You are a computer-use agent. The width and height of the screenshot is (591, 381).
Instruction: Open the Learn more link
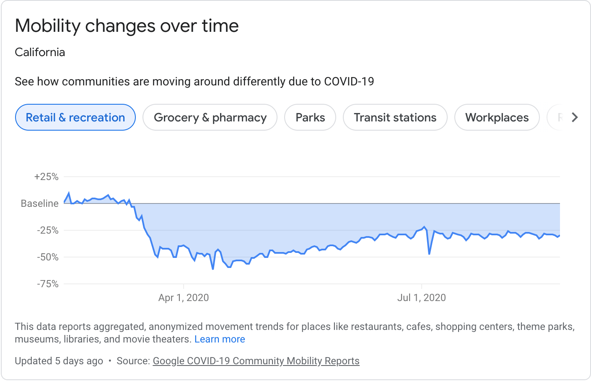click(x=220, y=339)
